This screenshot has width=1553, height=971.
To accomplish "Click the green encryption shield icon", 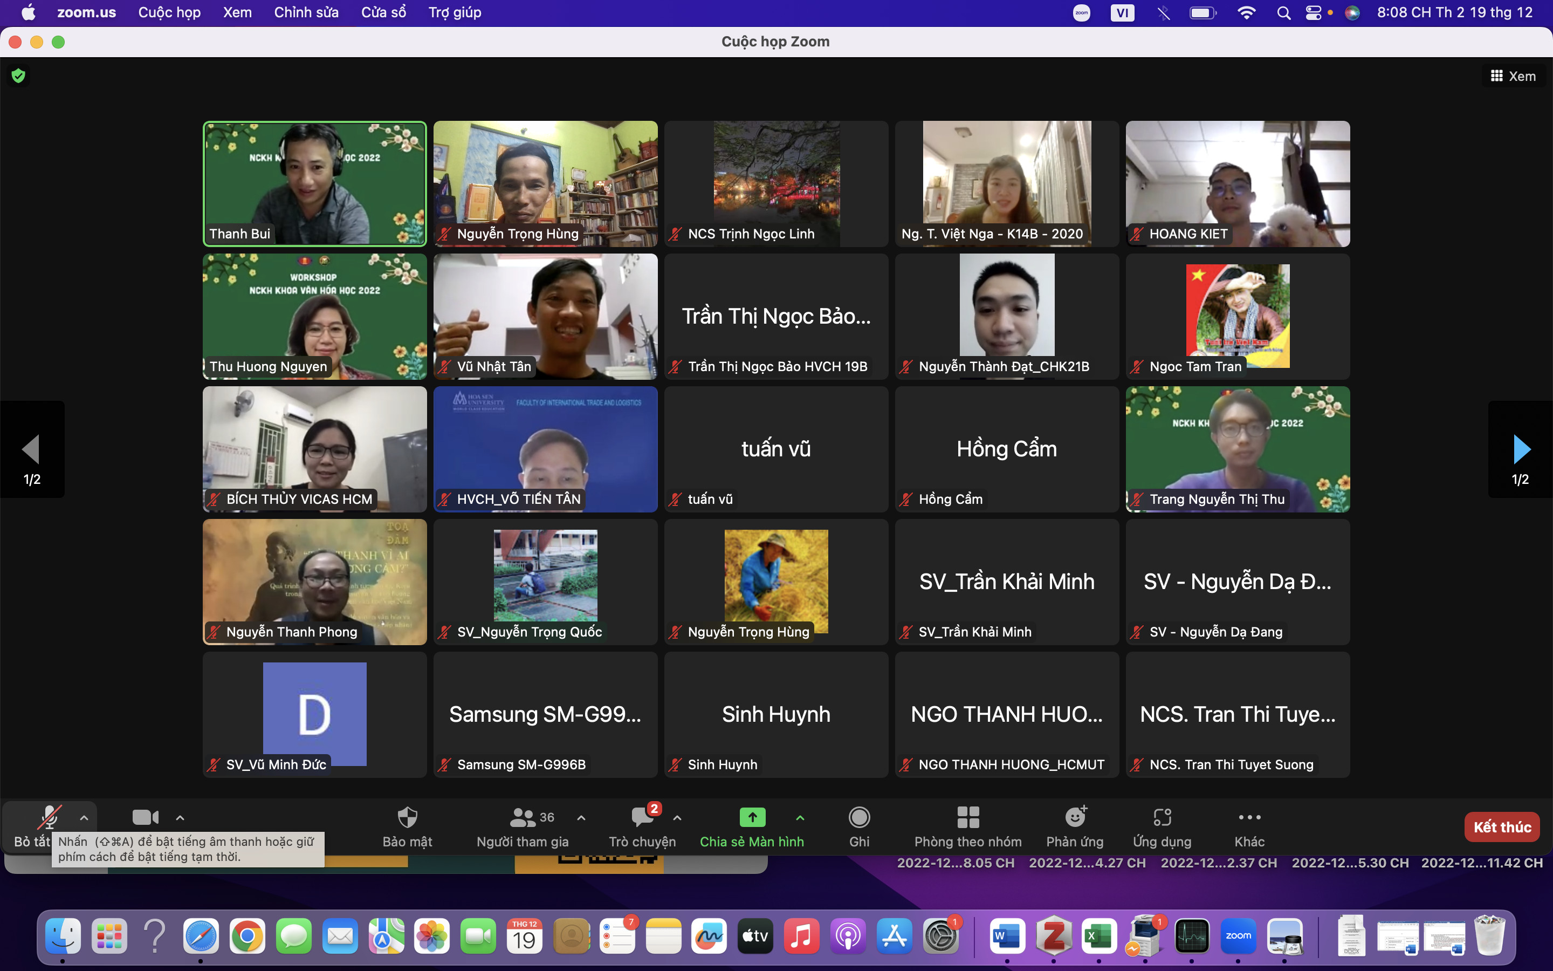I will (19, 76).
